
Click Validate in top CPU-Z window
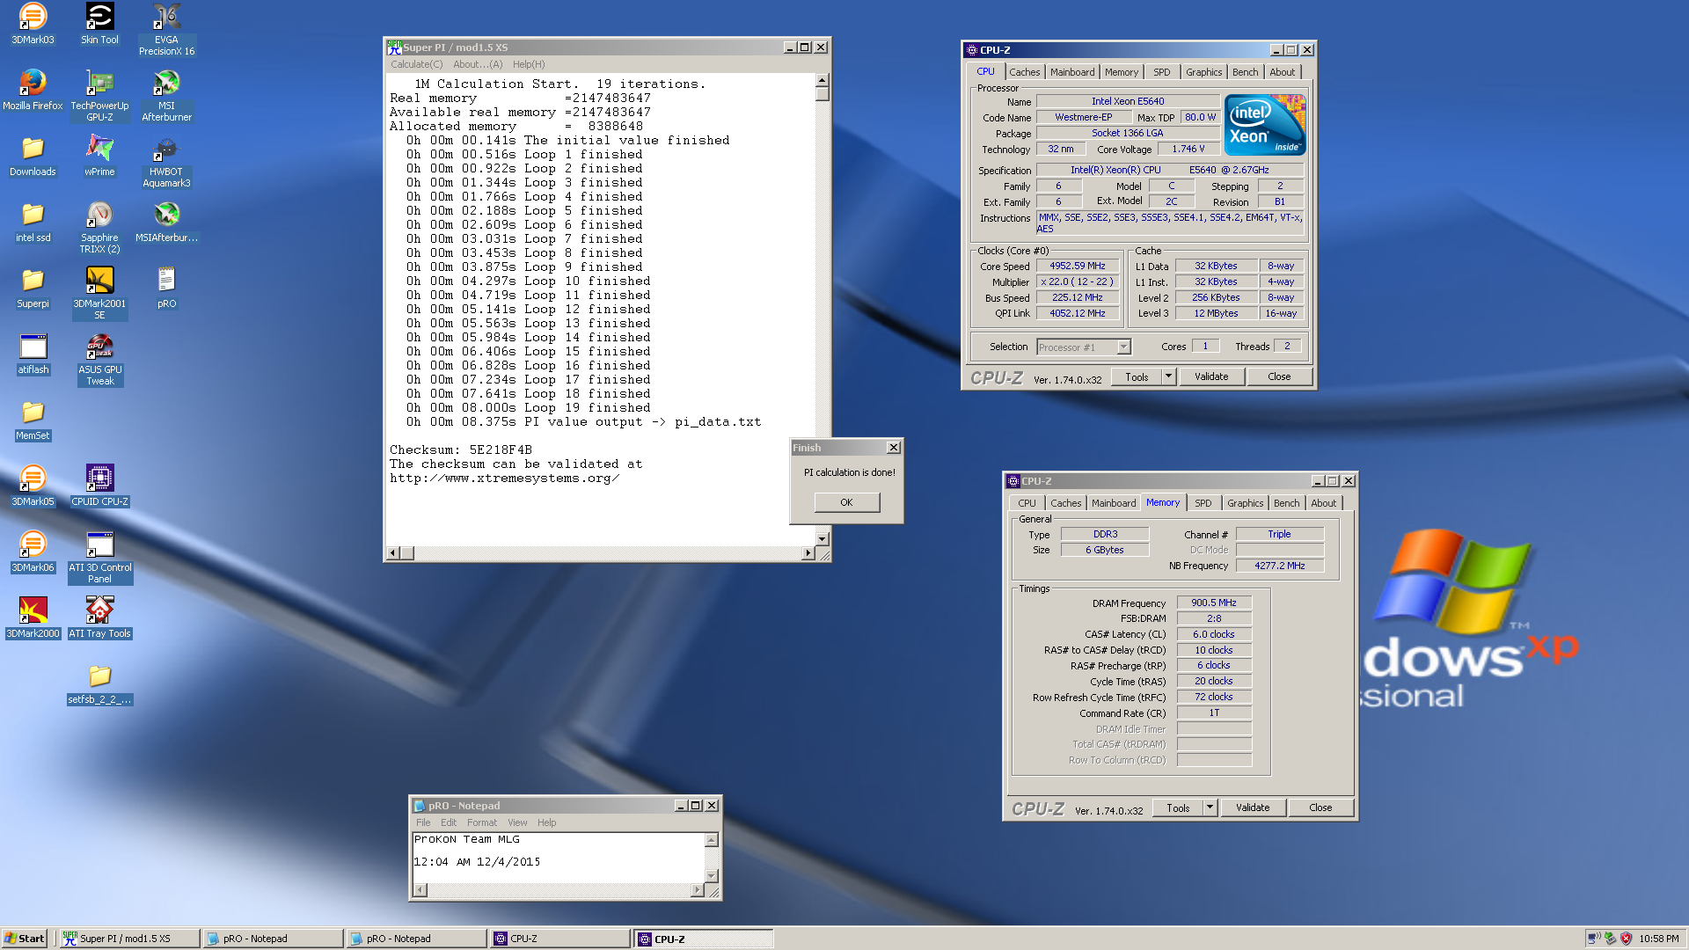[1211, 376]
